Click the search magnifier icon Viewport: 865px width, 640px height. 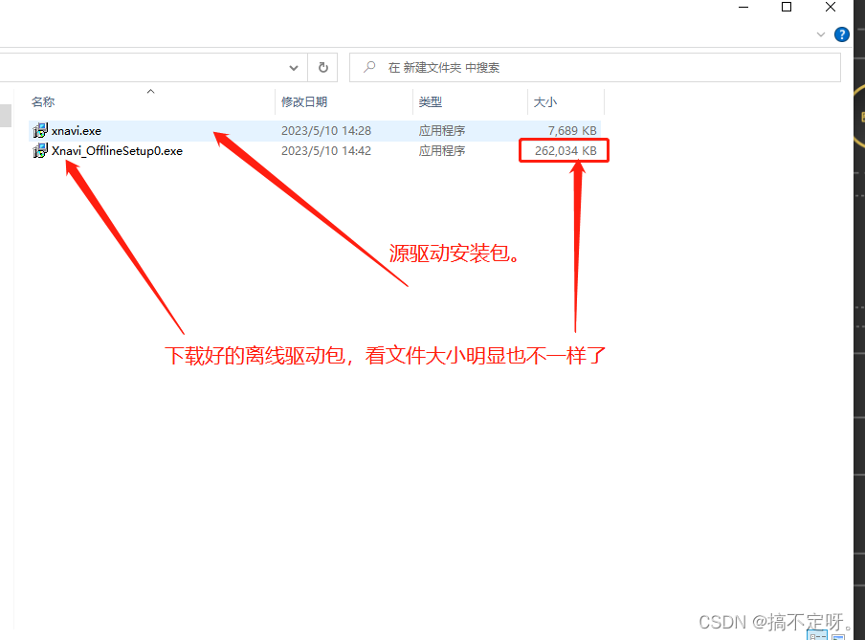click(x=369, y=67)
